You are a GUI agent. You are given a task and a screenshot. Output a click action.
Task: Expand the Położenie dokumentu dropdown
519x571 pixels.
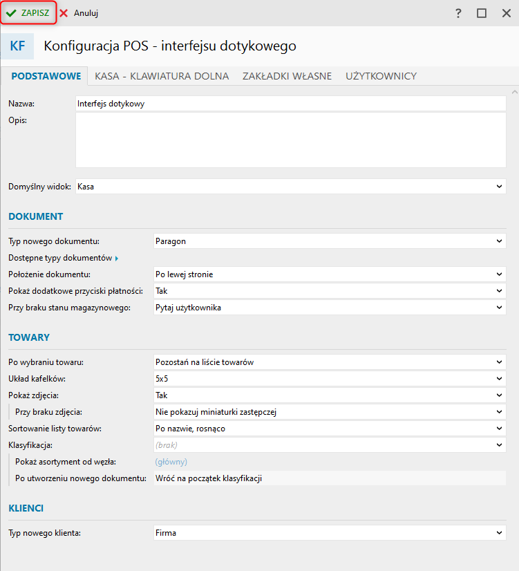pyautogui.click(x=330, y=274)
